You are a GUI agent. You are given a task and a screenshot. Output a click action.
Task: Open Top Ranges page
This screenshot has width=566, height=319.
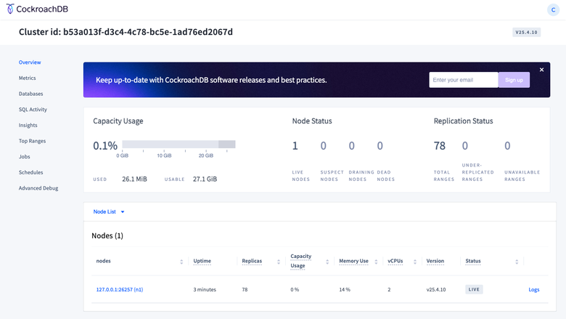pos(32,141)
